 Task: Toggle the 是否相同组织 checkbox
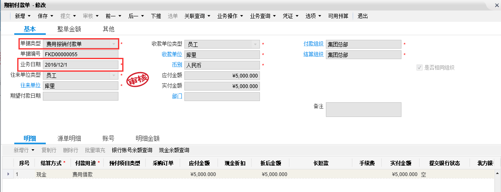[x=419, y=67]
